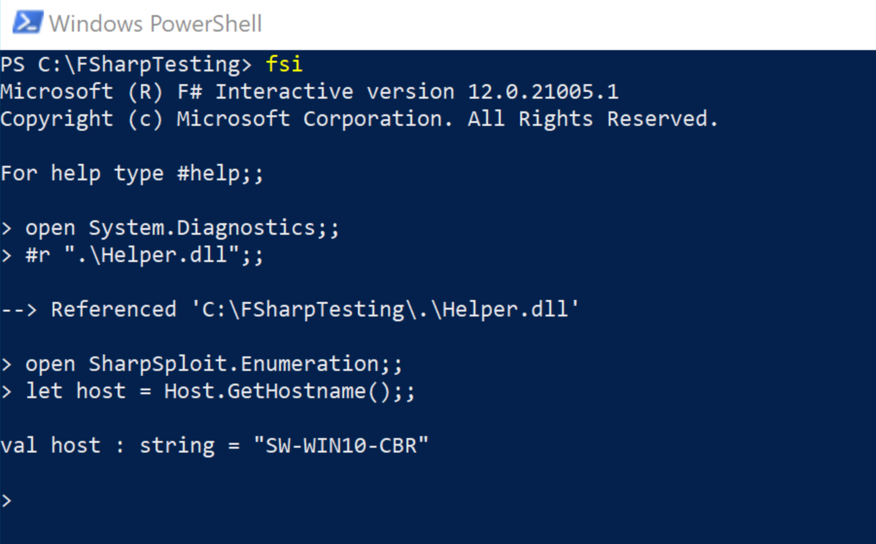Image resolution: width=876 pixels, height=544 pixels.
Task: Click the PS C:\FSharpTesting> prompt
Action: [125, 65]
